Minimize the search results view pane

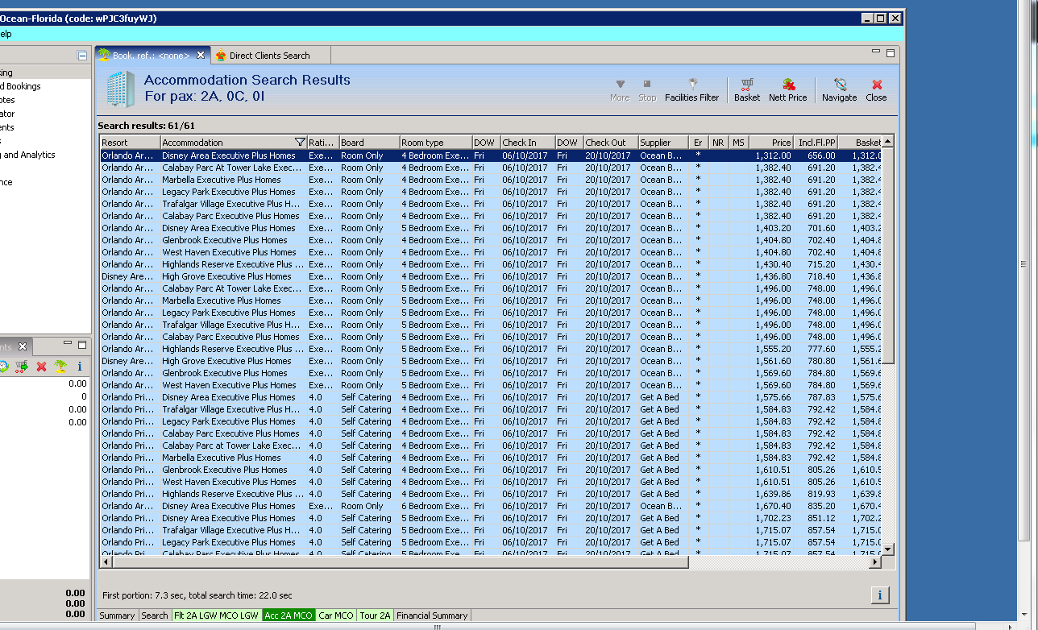tap(876, 52)
